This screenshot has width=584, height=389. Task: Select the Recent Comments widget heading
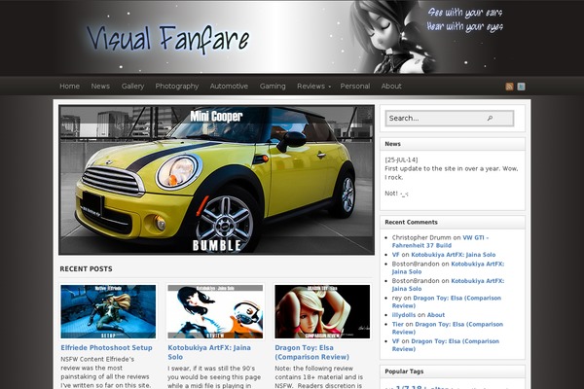[x=411, y=223]
